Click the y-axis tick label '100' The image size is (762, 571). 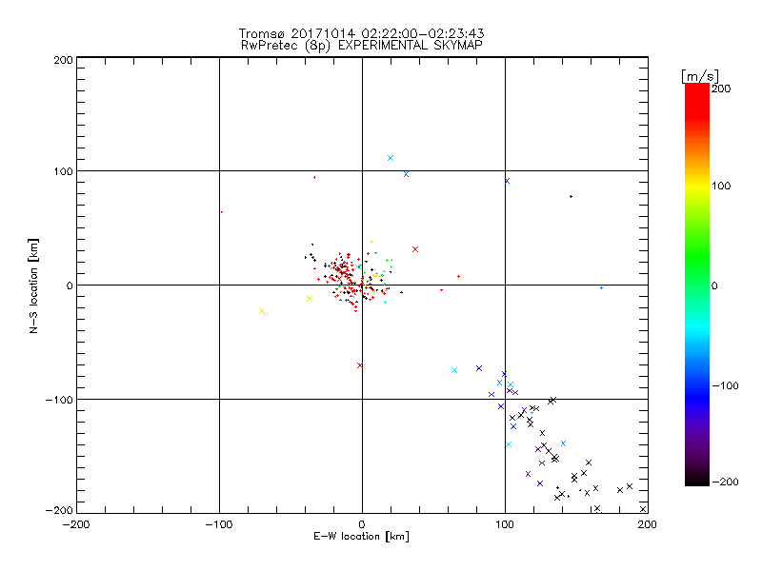[x=63, y=171]
